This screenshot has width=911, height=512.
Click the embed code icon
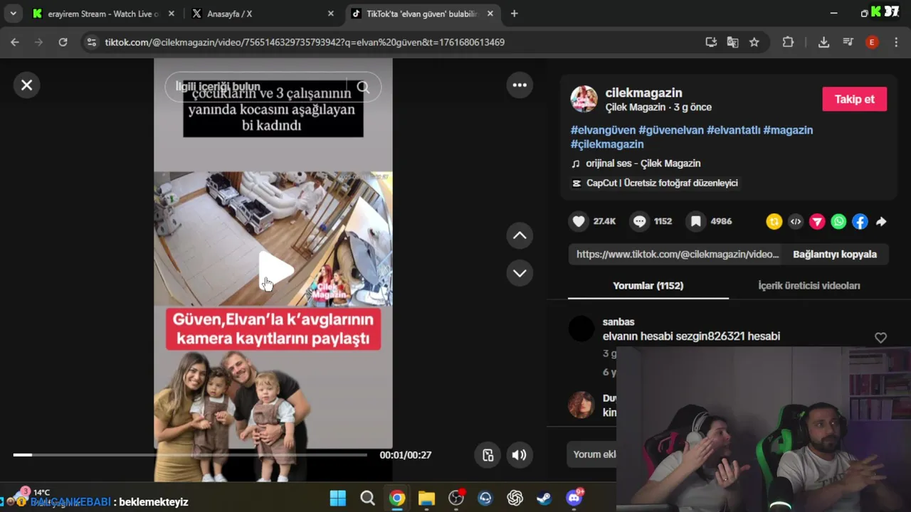796,222
